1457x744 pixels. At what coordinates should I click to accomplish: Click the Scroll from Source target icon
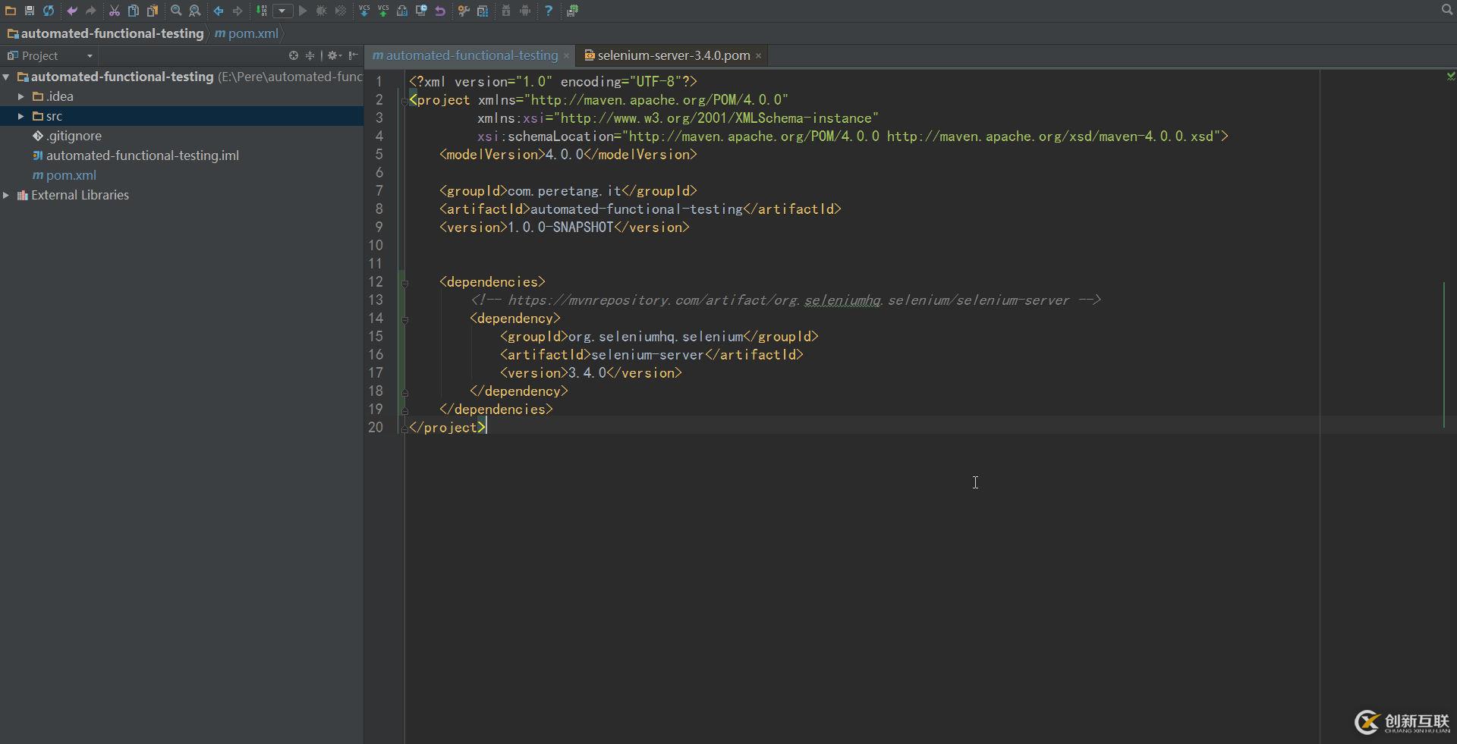click(294, 55)
